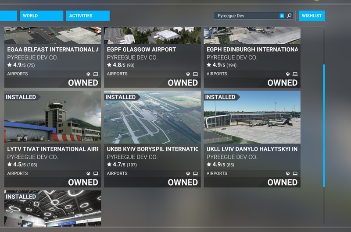Open EGPH Edinburgh International product title
This screenshot has height=232, width=351.
click(x=252, y=49)
